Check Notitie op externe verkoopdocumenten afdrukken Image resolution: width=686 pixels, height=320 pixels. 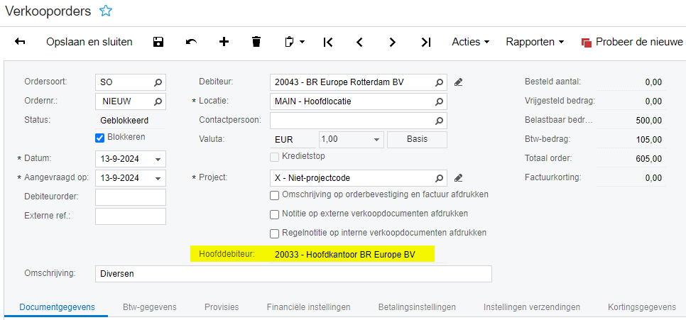point(275,214)
